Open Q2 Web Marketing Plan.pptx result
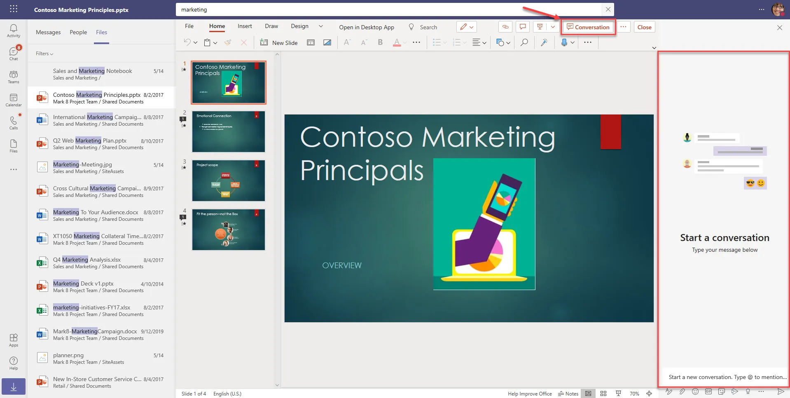This screenshot has height=398, width=790. [101, 143]
